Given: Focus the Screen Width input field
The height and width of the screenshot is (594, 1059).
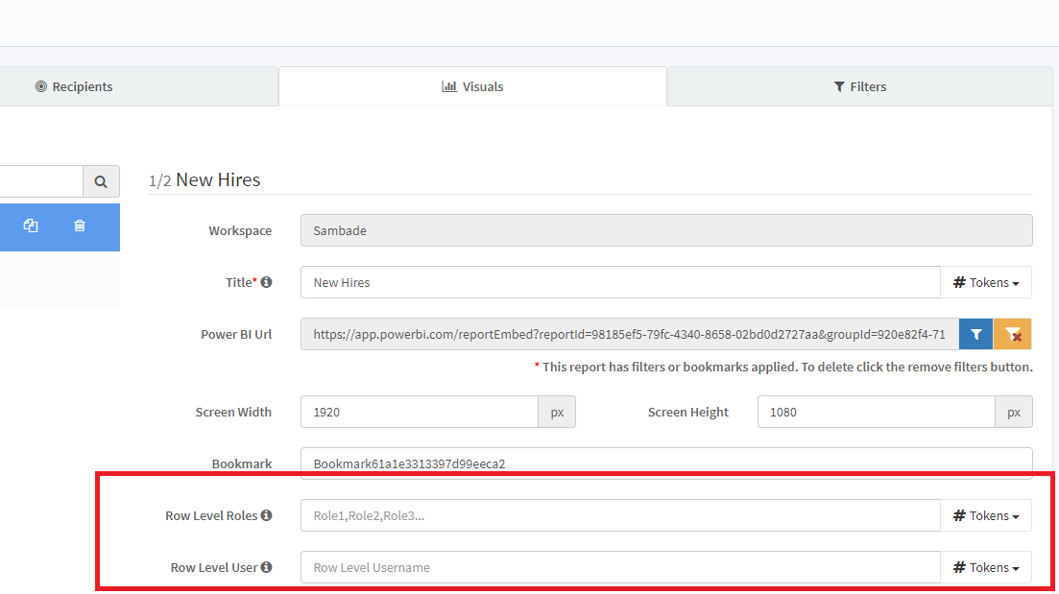Looking at the screenshot, I should click(419, 413).
